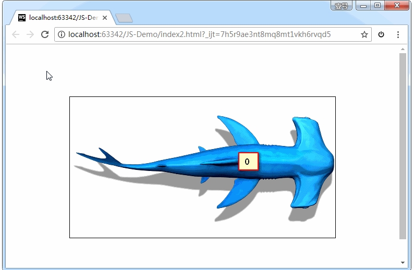Open a new tab with the blank tab button
This screenshot has width=414, height=270.
[124, 18]
